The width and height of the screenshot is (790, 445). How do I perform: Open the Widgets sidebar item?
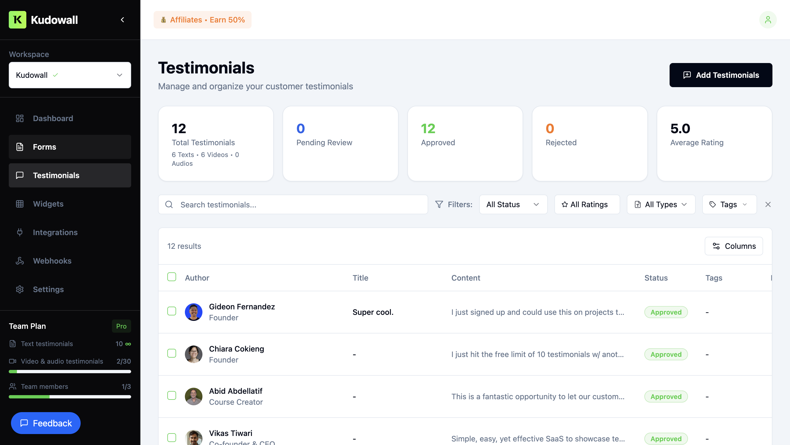tap(48, 204)
